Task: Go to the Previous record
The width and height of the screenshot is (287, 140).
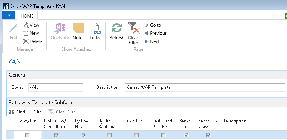Action: coord(156,33)
